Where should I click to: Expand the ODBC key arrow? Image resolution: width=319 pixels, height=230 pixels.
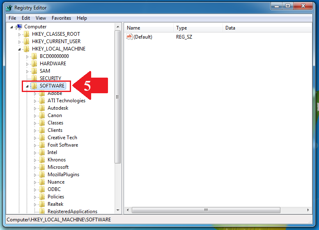[35, 190]
